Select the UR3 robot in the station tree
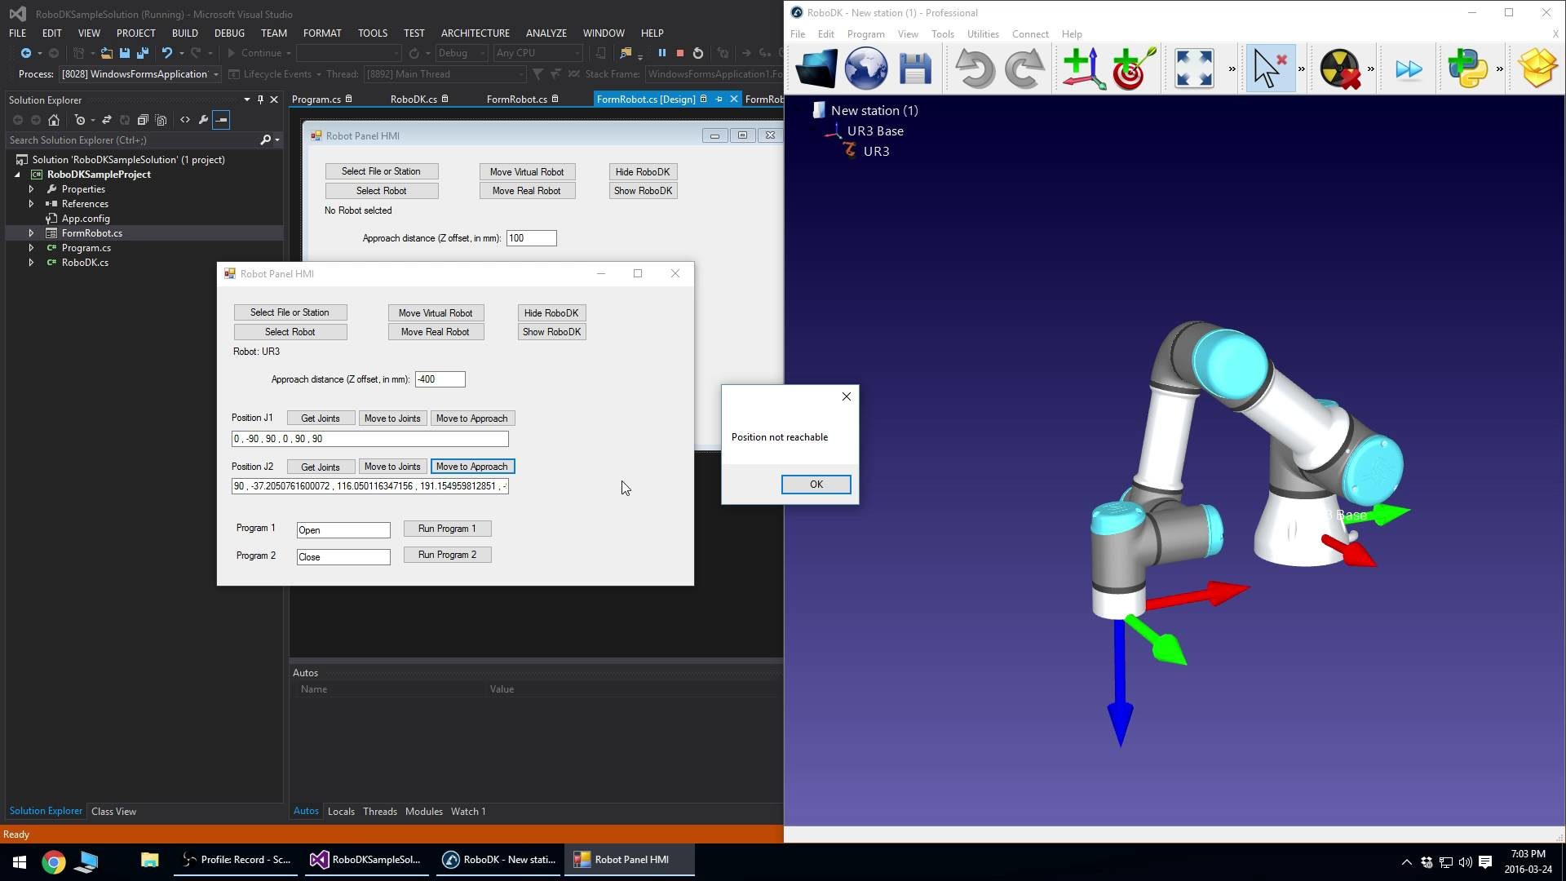The height and width of the screenshot is (881, 1566). click(876, 151)
